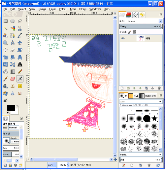
Task: Switch to the Patterns tab
Action: 133,96
